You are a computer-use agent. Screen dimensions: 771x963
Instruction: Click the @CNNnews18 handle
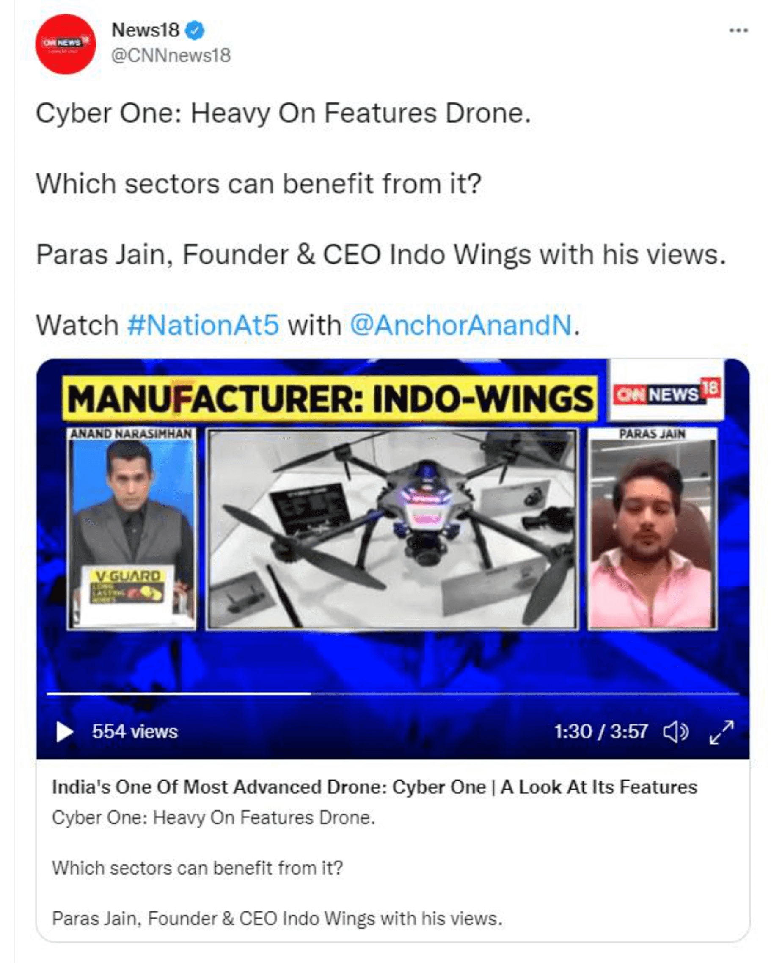[171, 55]
